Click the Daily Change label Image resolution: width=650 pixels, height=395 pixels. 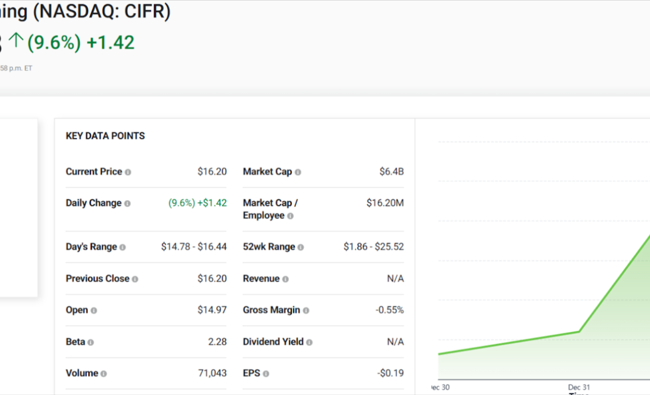[94, 203]
